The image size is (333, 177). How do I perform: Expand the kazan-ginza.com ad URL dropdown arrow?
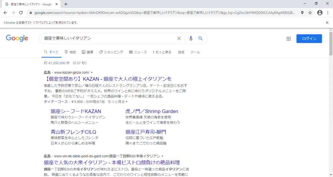[92, 72]
